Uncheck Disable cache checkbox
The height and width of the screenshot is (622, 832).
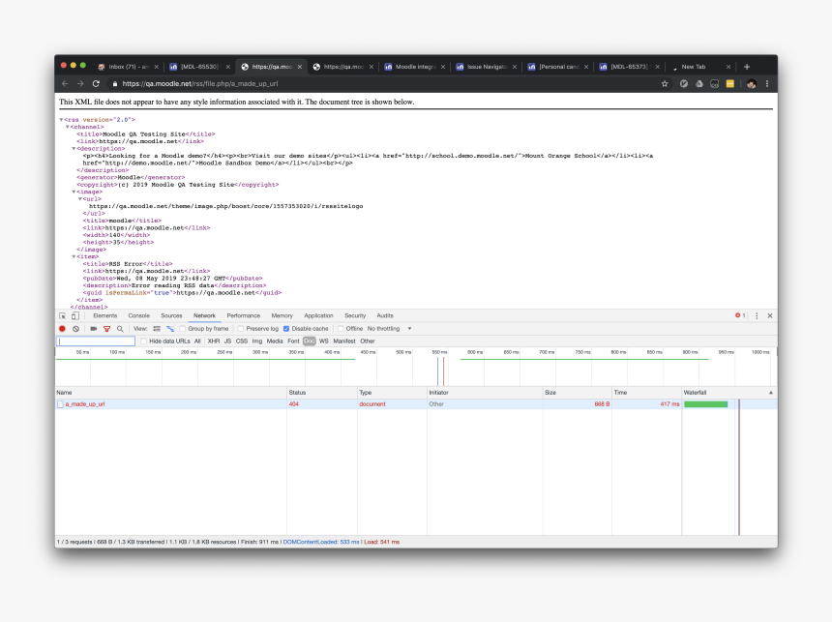tap(286, 329)
